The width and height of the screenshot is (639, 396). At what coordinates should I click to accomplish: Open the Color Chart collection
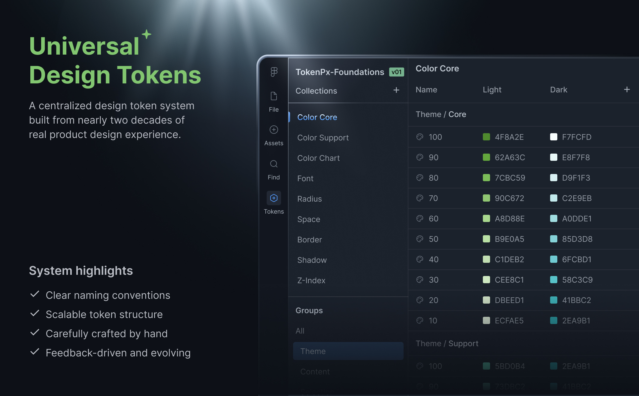tap(318, 158)
